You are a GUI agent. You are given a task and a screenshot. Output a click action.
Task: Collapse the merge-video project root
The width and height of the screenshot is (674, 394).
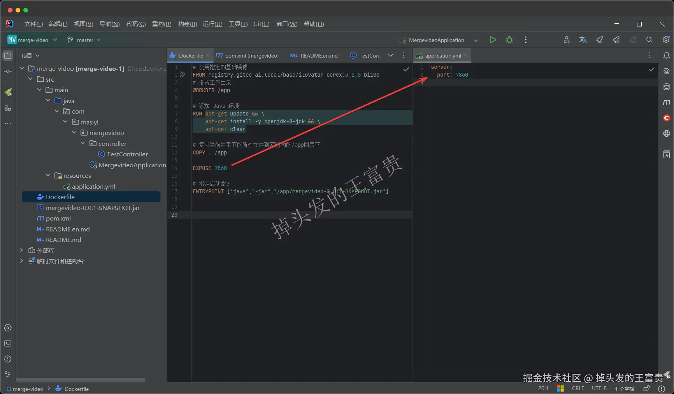(x=22, y=68)
